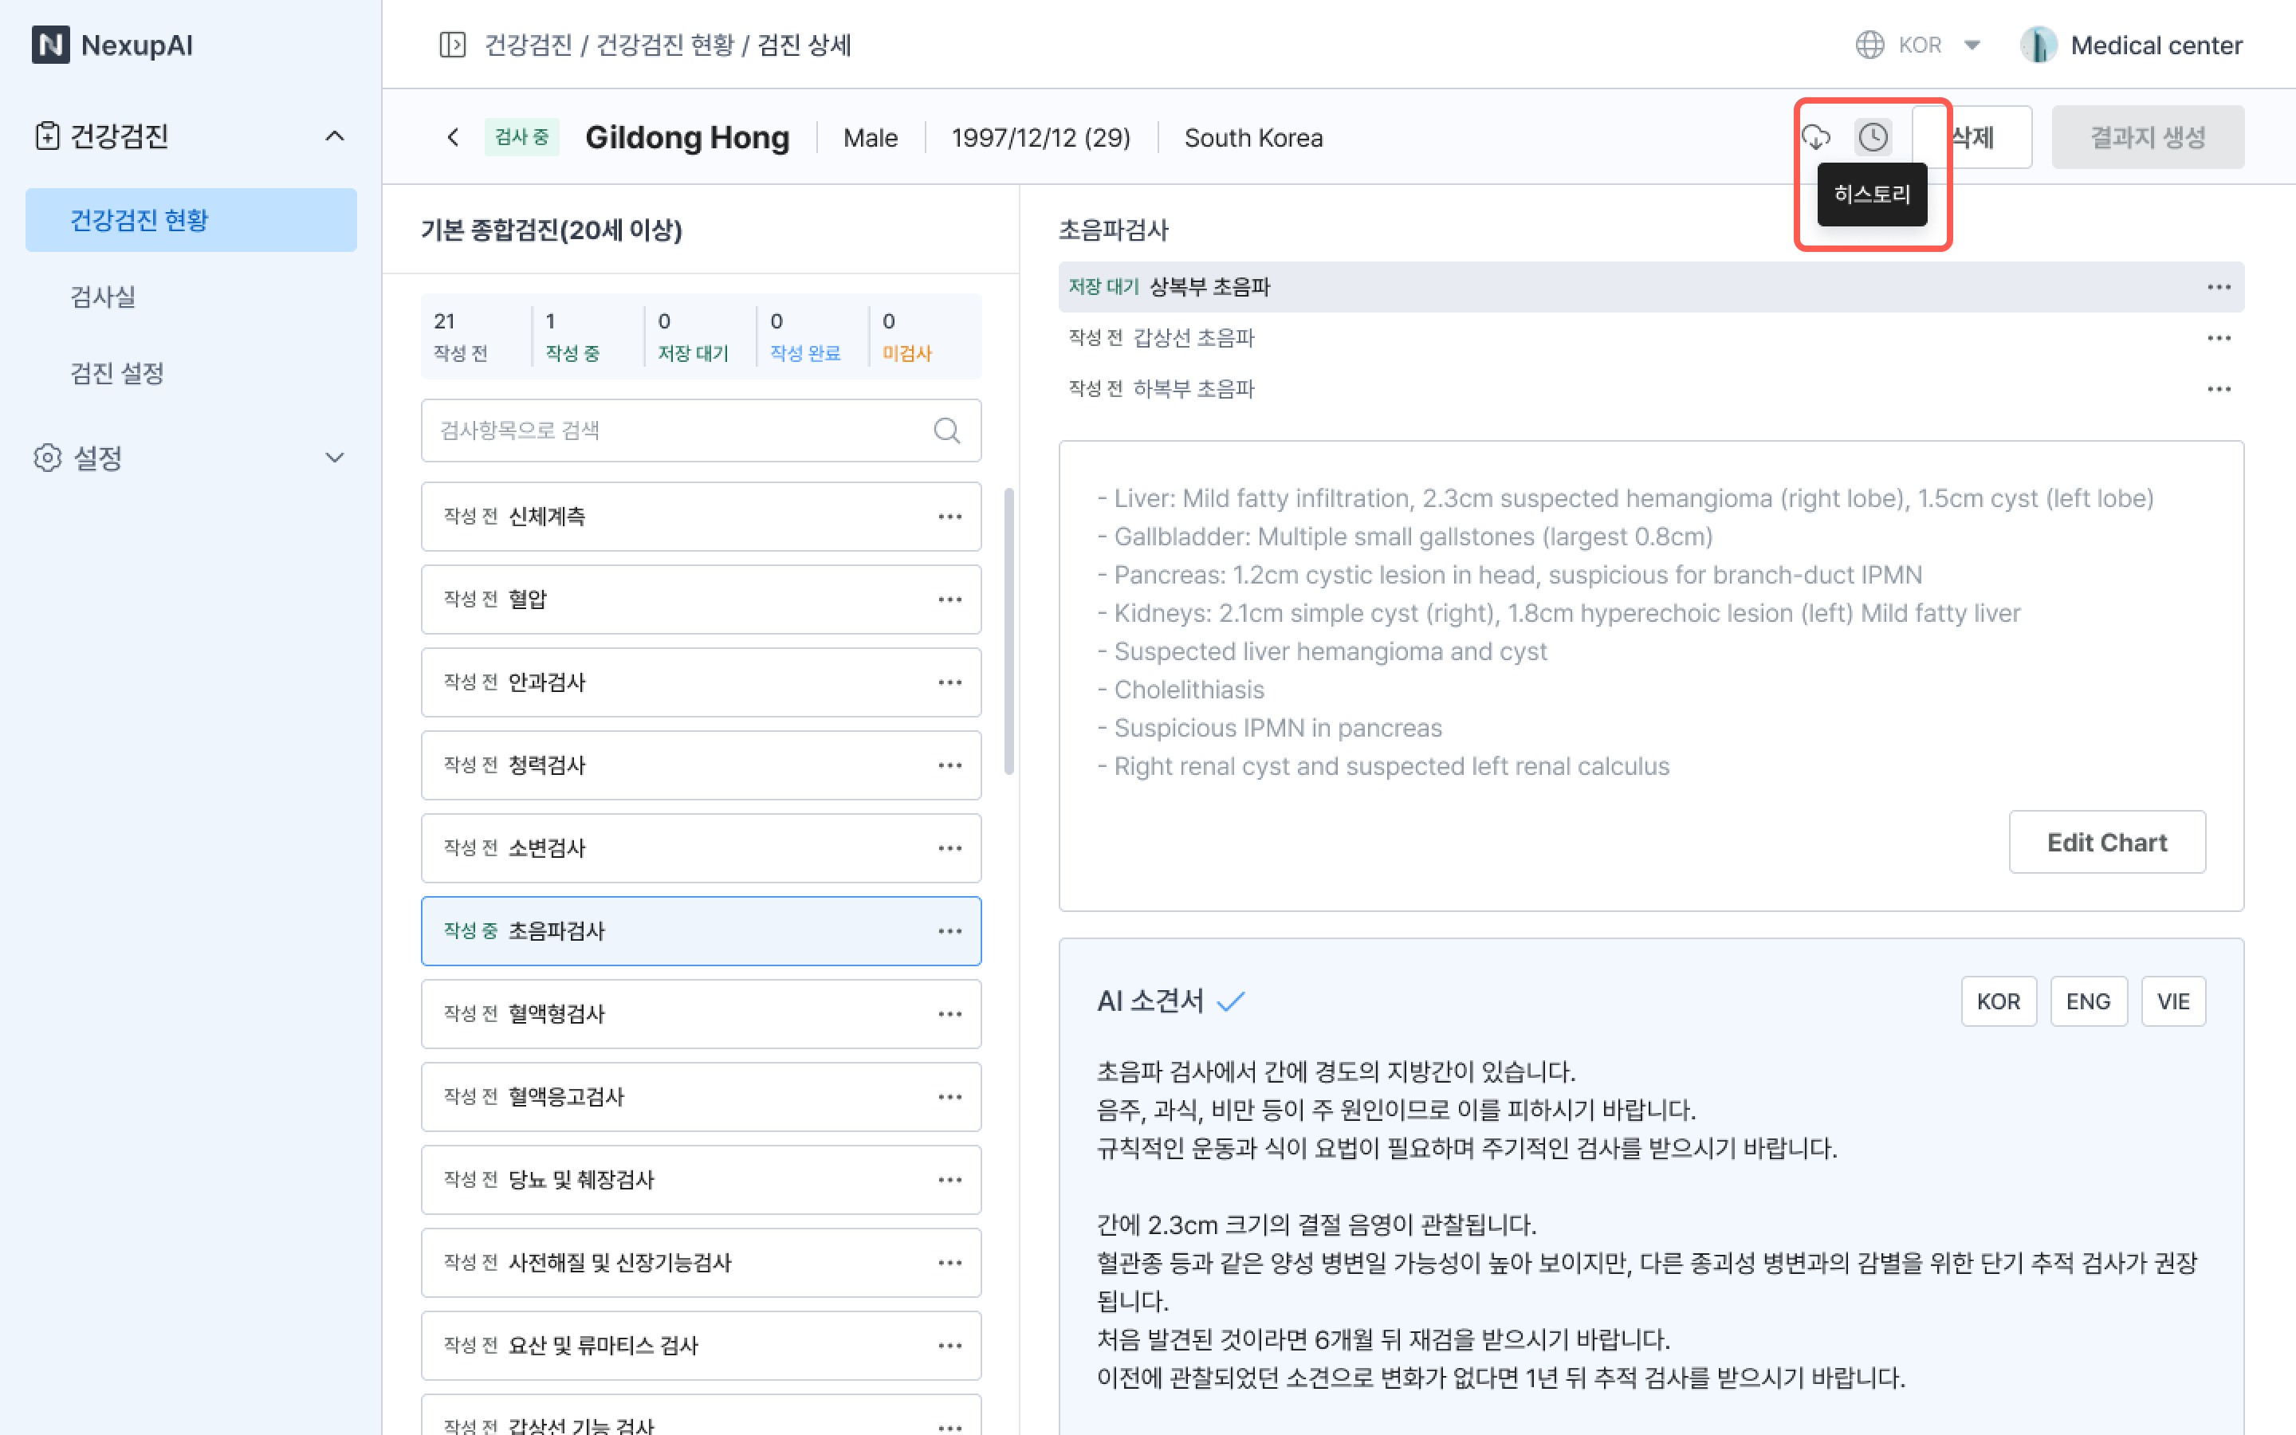The width and height of the screenshot is (2296, 1435).
Task: Open more options for 상복부 초음파
Action: 2218,287
